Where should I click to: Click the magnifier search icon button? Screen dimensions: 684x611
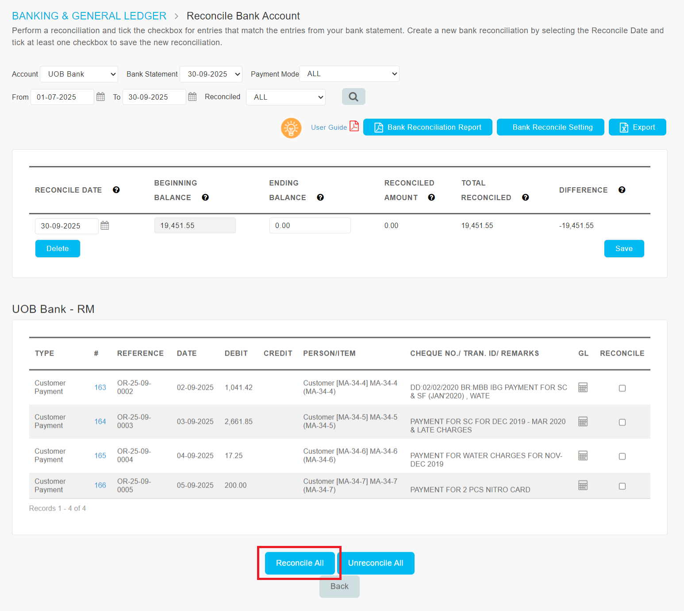click(353, 97)
